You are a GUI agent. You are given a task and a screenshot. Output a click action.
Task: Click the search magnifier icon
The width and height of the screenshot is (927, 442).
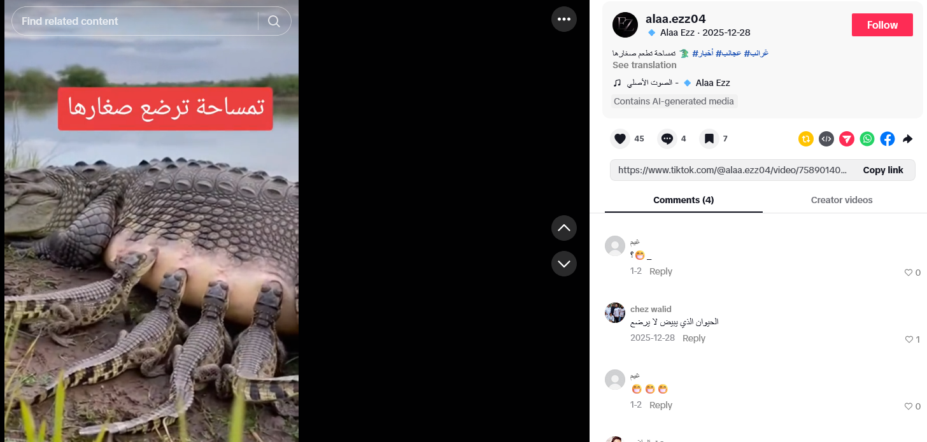(x=274, y=21)
